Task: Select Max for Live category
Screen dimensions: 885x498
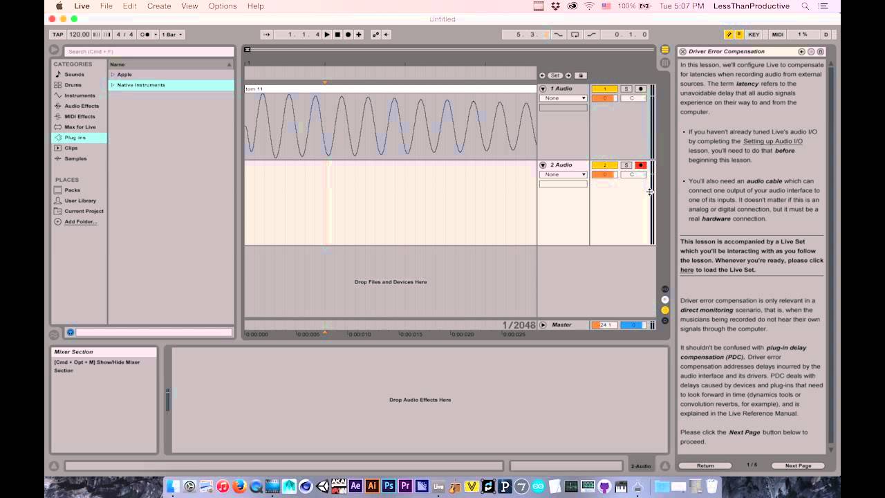Action: click(x=80, y=127)
